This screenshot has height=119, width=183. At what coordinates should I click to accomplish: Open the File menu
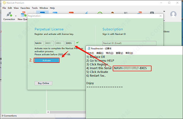point(4,8)
